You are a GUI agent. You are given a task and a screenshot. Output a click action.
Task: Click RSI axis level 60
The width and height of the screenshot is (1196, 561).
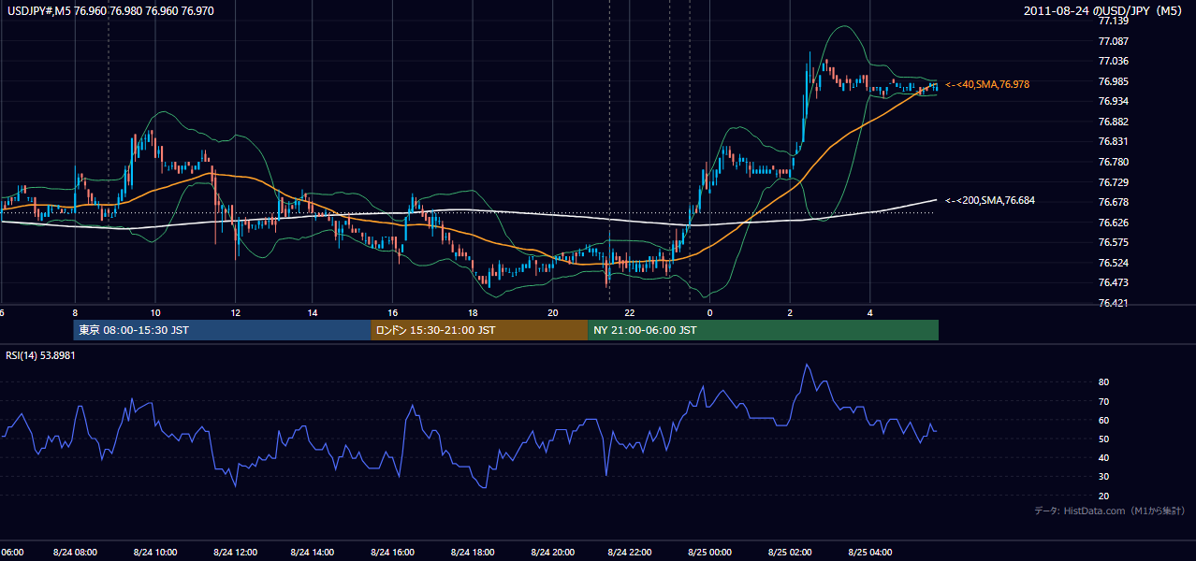(1103, 420)
